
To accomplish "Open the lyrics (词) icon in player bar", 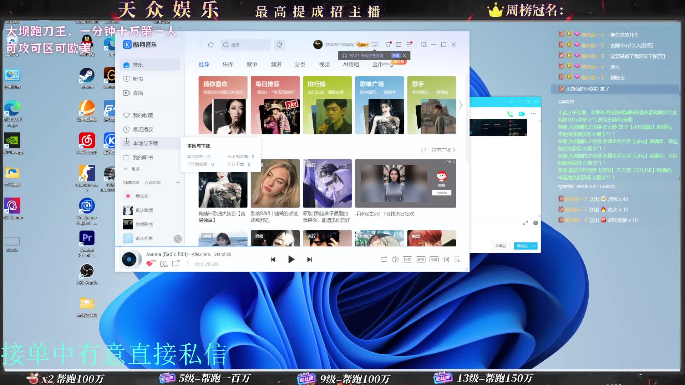I will point(446,260).
